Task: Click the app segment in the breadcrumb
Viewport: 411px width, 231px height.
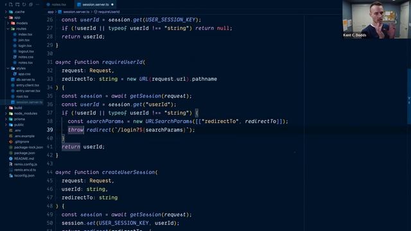Action: click(51, 12)
